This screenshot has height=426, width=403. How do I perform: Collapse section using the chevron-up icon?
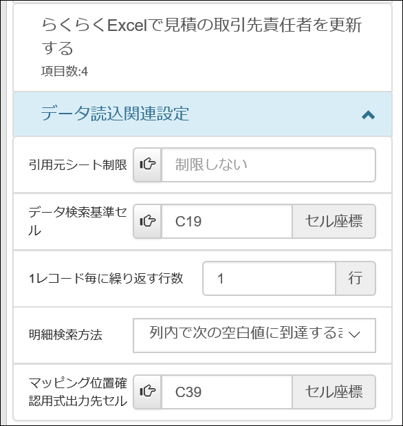click(368, 115)
